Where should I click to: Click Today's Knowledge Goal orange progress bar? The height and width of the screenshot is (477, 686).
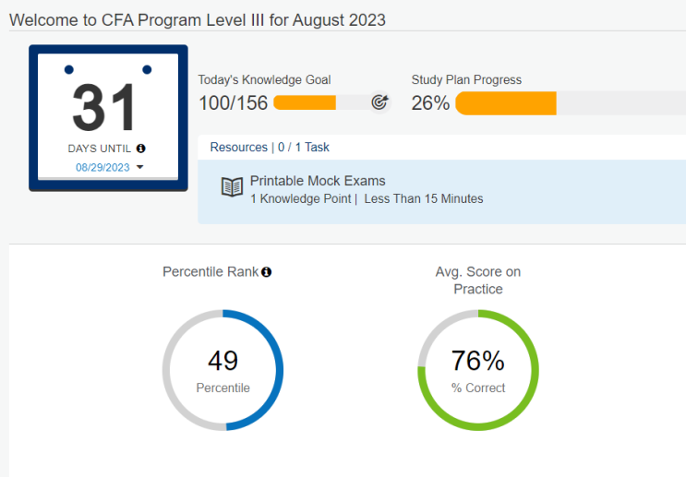(305, 102)
